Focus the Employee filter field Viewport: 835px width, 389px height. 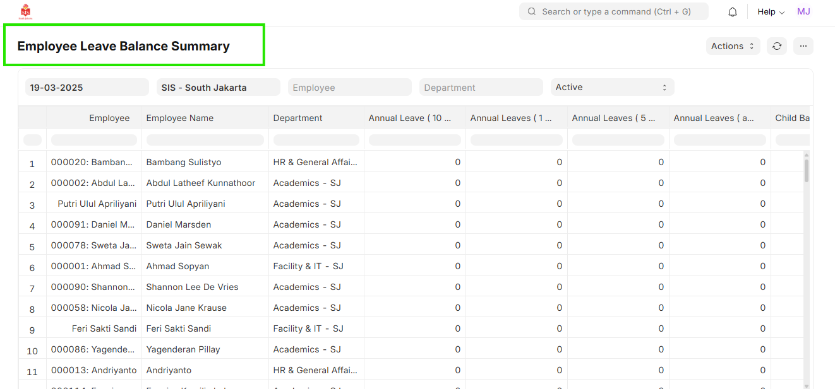coord(349,88)
